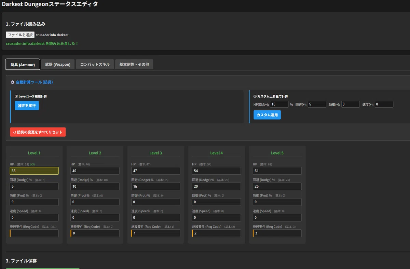Click the custom 回避(+) increment field

coord(317,104)
